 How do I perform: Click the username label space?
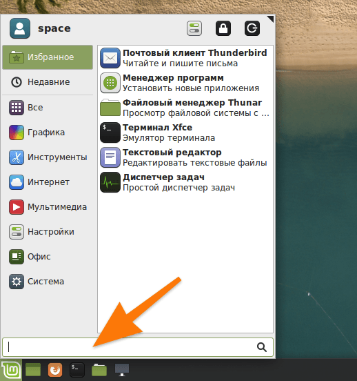(x=54, y=29)
